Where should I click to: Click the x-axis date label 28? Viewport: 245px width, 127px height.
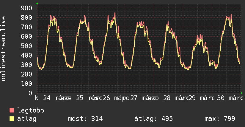click(167, 98)
